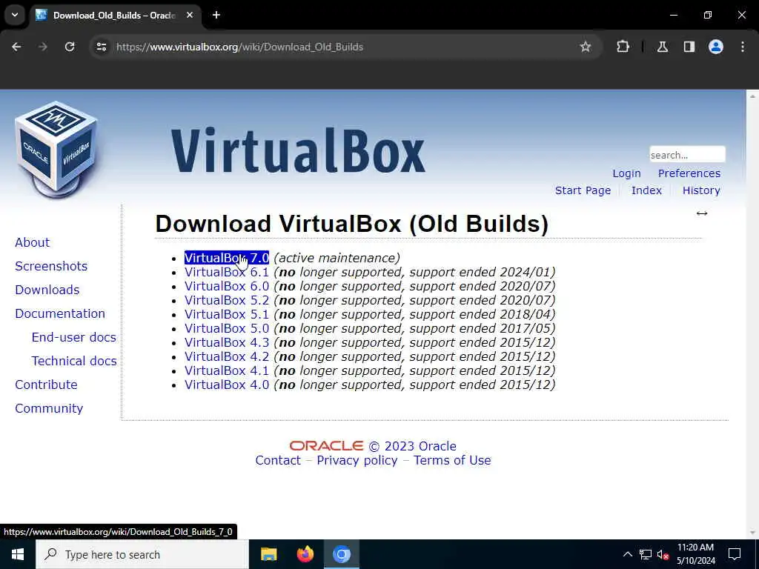Open Chrome Labs flask icon
Viewport: 759px width, 569px height.
[663, 47]
